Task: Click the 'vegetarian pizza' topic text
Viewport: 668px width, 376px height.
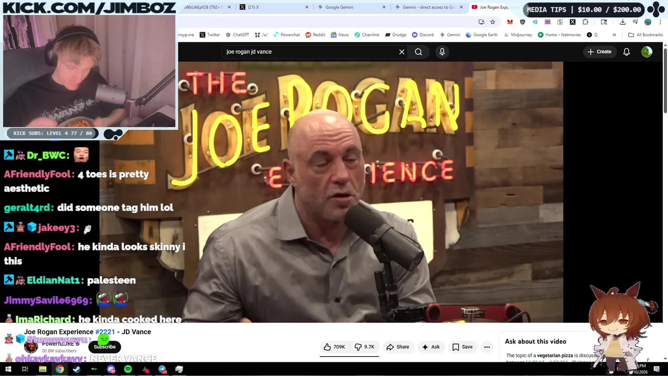Action: click(x=555, y=356)
